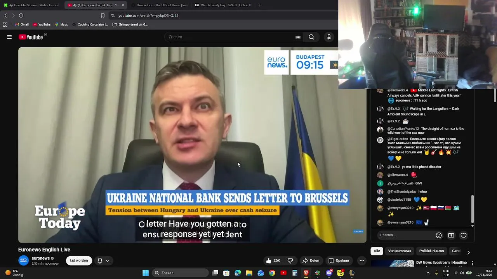
Task: Start voice search with the microphone icon
Action: [x=329, y=37]
